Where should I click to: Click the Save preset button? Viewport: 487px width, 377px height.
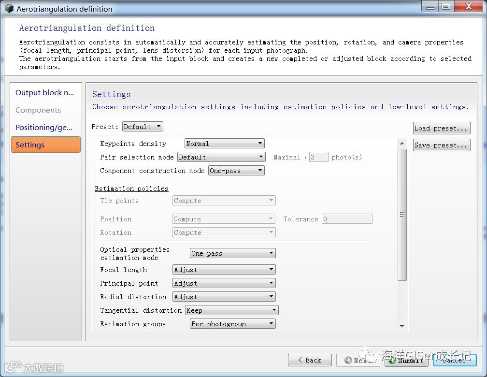442,145
